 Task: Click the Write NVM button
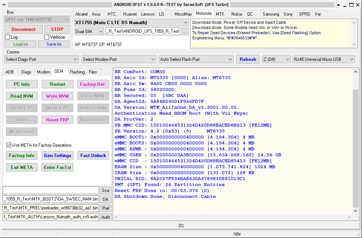point(58,96)
